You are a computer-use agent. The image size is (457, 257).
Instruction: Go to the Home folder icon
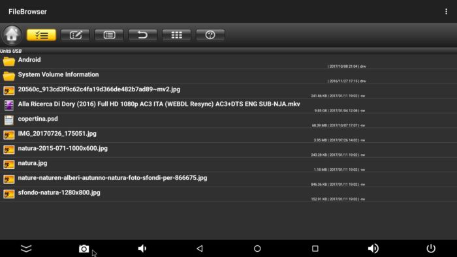click(12, 35)
